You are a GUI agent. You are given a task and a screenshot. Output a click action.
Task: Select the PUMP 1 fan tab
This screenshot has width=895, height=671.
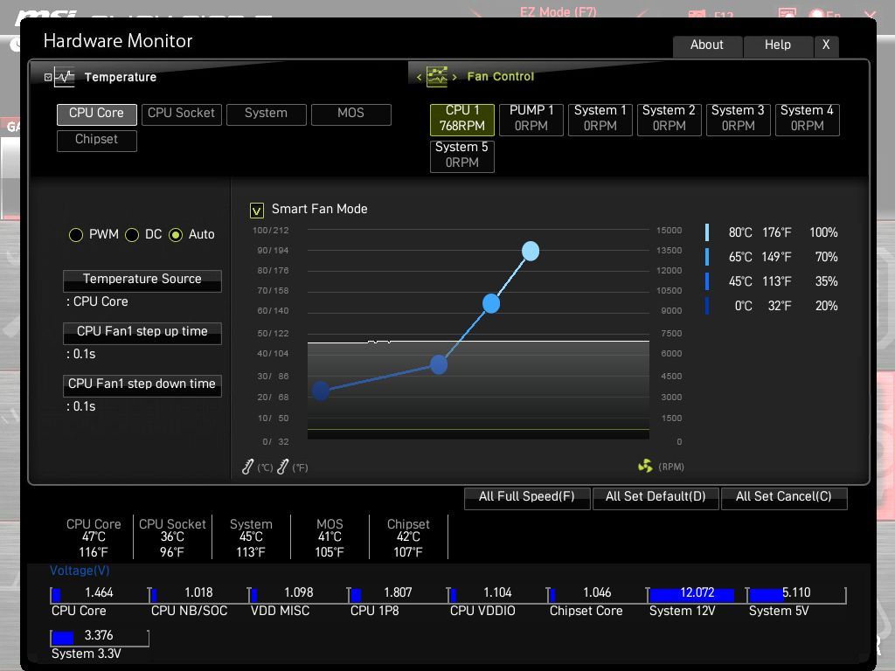click(531, 119)
